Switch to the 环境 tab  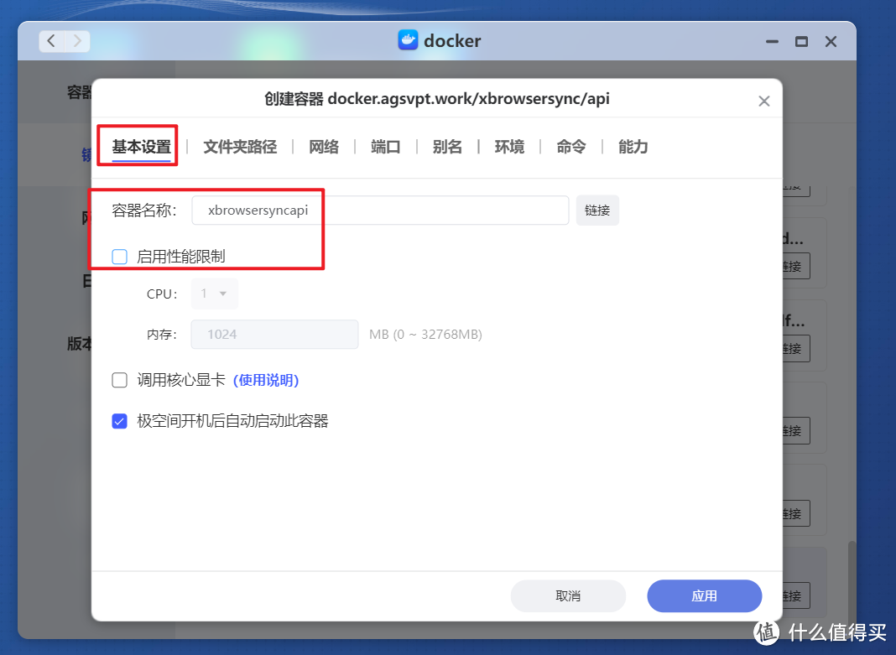click(509, 146)
